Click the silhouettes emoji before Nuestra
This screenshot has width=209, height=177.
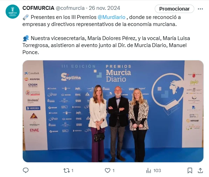pos(26,38)
